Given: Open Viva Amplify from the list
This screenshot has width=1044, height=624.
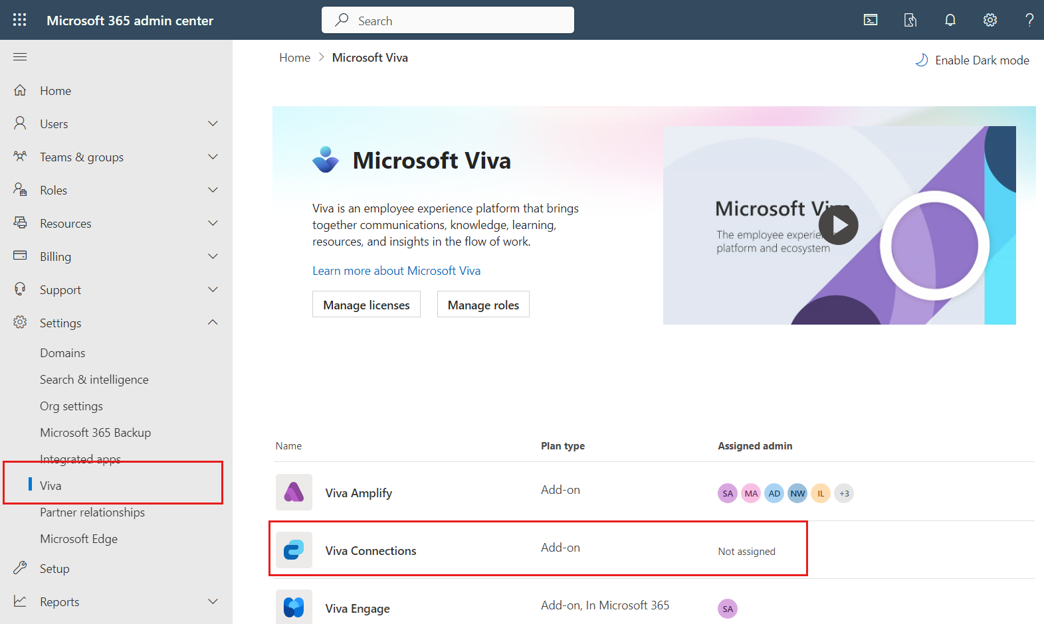Looking at the screenshot, I should coord(359,493).
